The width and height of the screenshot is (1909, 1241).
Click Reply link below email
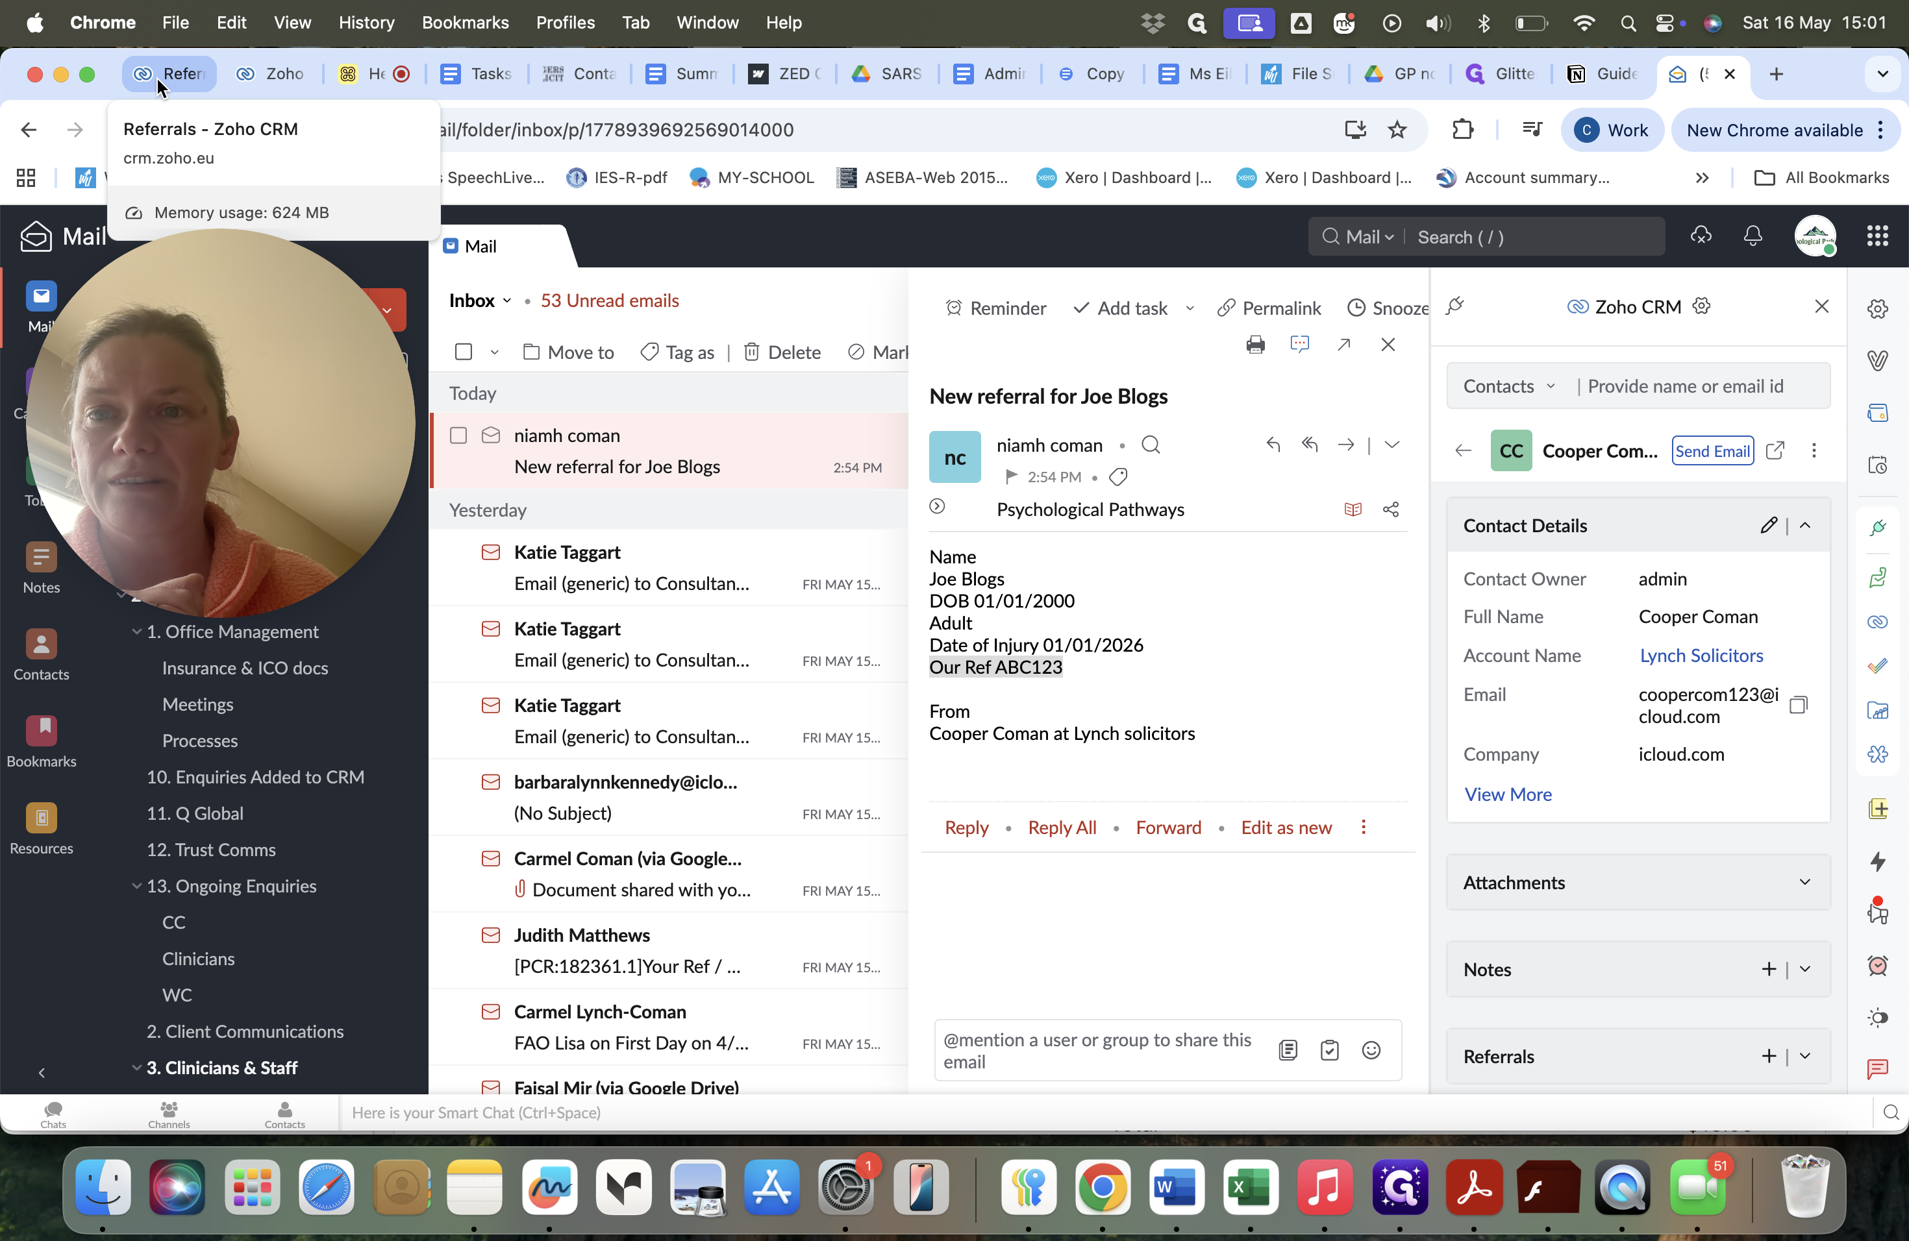tap(967, 828)
